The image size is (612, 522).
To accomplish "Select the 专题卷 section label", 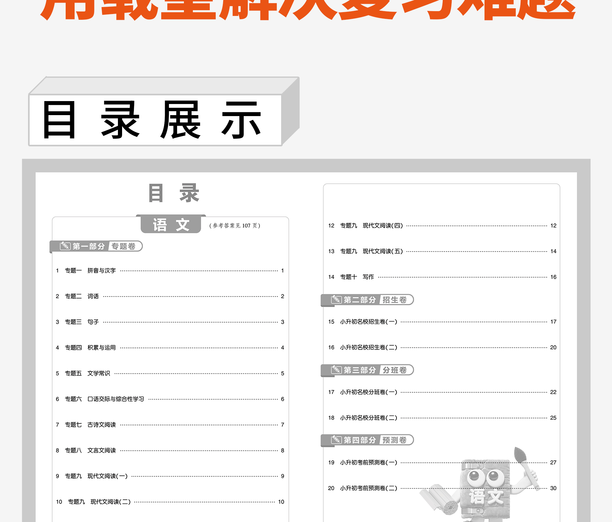I will tap(124, 246).
